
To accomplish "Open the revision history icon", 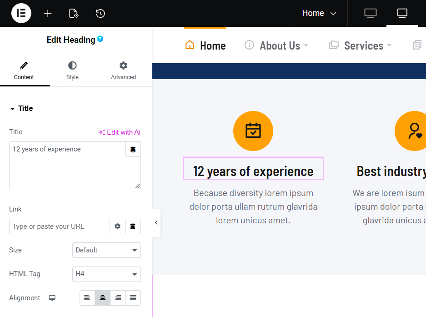I will tap(100, 13).
